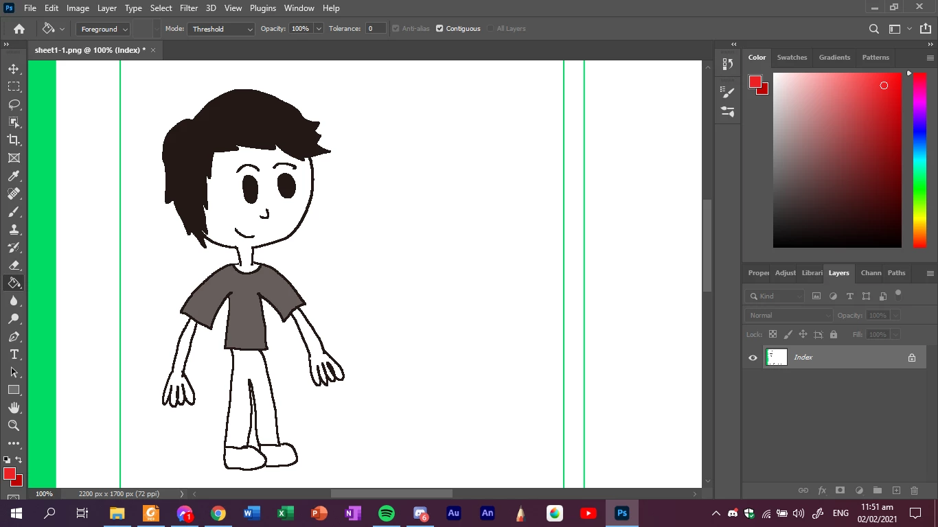Create a new layer with plus icon
Image resolution: width=938 pixels, height=527 pixels.
pos(896,491)
